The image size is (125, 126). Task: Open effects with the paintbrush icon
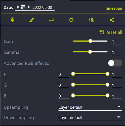coord(32,20)
